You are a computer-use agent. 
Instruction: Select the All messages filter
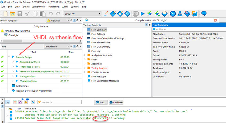[8, 102]
